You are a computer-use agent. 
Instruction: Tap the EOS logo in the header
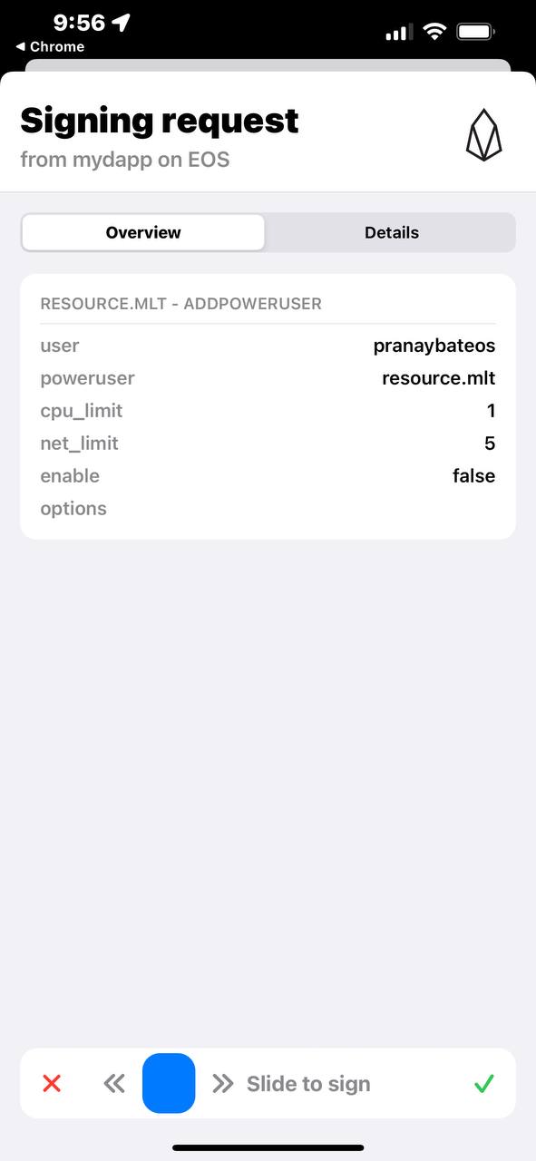pos(483,132)
